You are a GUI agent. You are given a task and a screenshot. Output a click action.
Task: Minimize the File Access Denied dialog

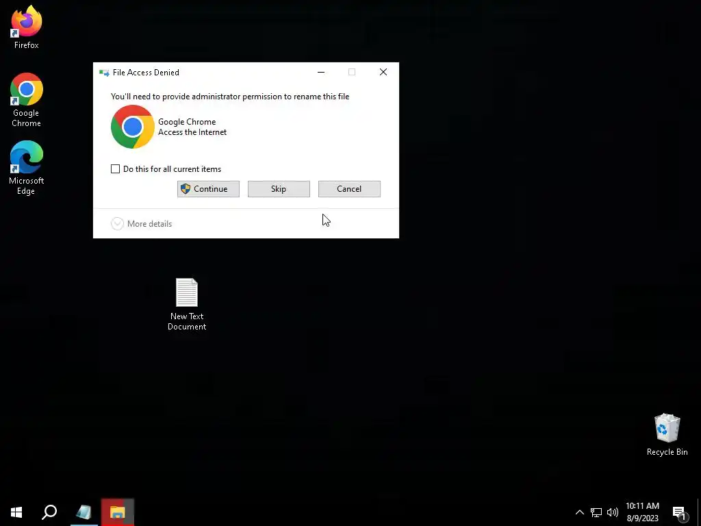click(x=321, y=73)
